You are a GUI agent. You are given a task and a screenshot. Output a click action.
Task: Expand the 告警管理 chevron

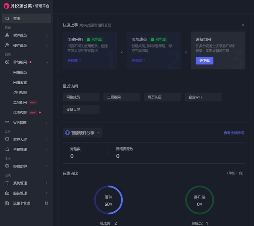47,149
